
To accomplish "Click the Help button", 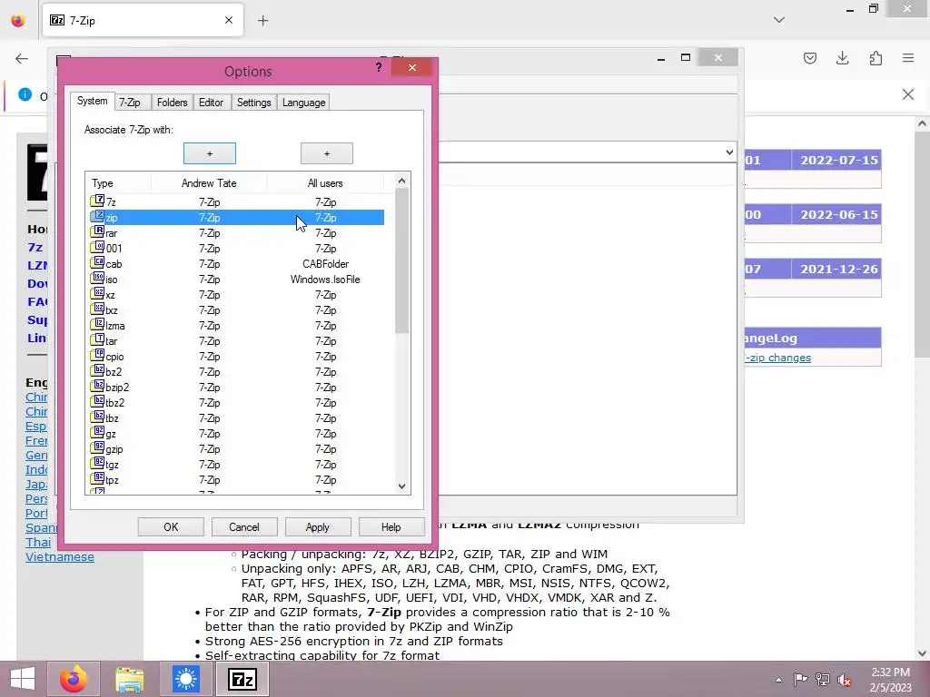I will [391, 527].
